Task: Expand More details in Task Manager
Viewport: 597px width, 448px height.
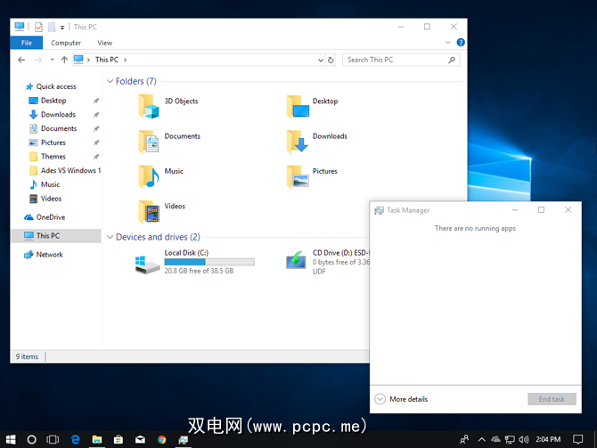Action: 380,399
